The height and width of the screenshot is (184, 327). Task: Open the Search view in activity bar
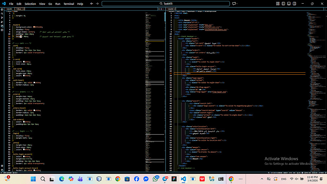[2, 13]
